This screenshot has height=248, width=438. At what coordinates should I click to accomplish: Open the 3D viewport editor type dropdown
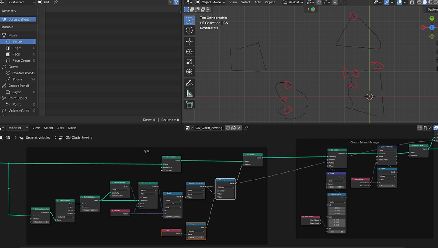[x=188, y=2]
